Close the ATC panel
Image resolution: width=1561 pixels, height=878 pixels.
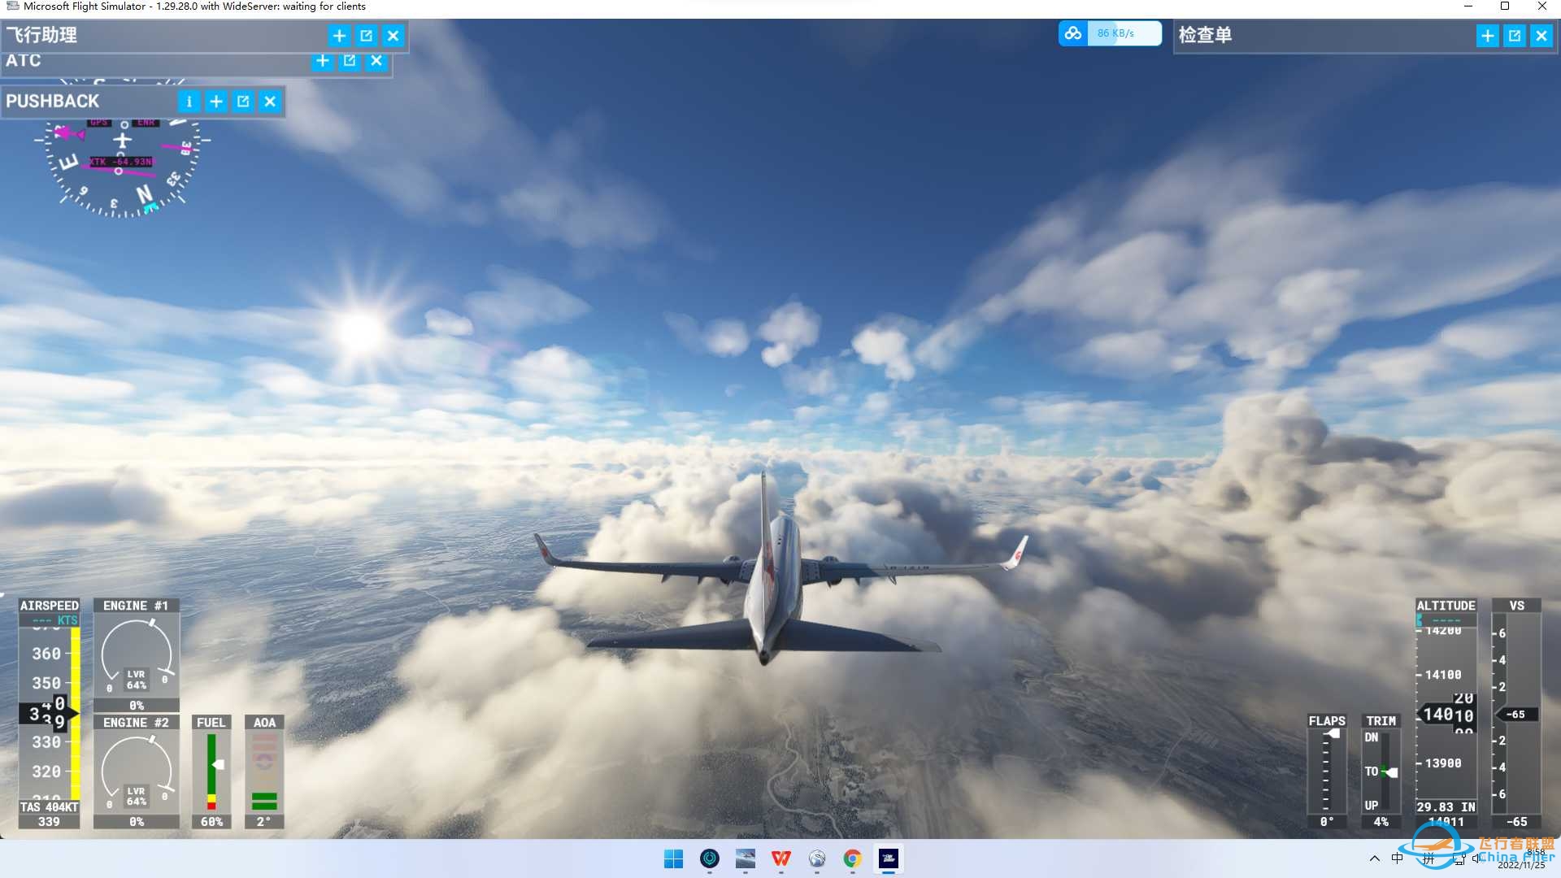click(x=376, y=61)
